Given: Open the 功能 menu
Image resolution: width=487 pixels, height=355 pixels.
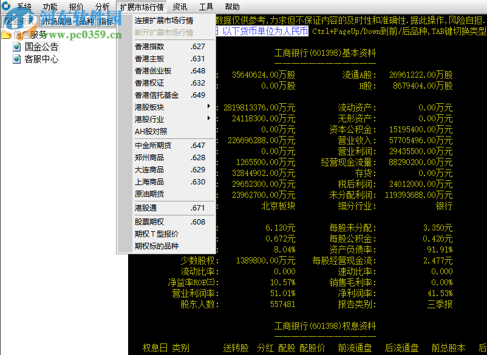Looking at the screenshot, I should (50, 7).
